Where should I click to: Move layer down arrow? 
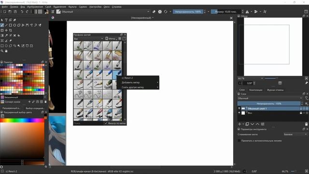(x=252, y=124)
